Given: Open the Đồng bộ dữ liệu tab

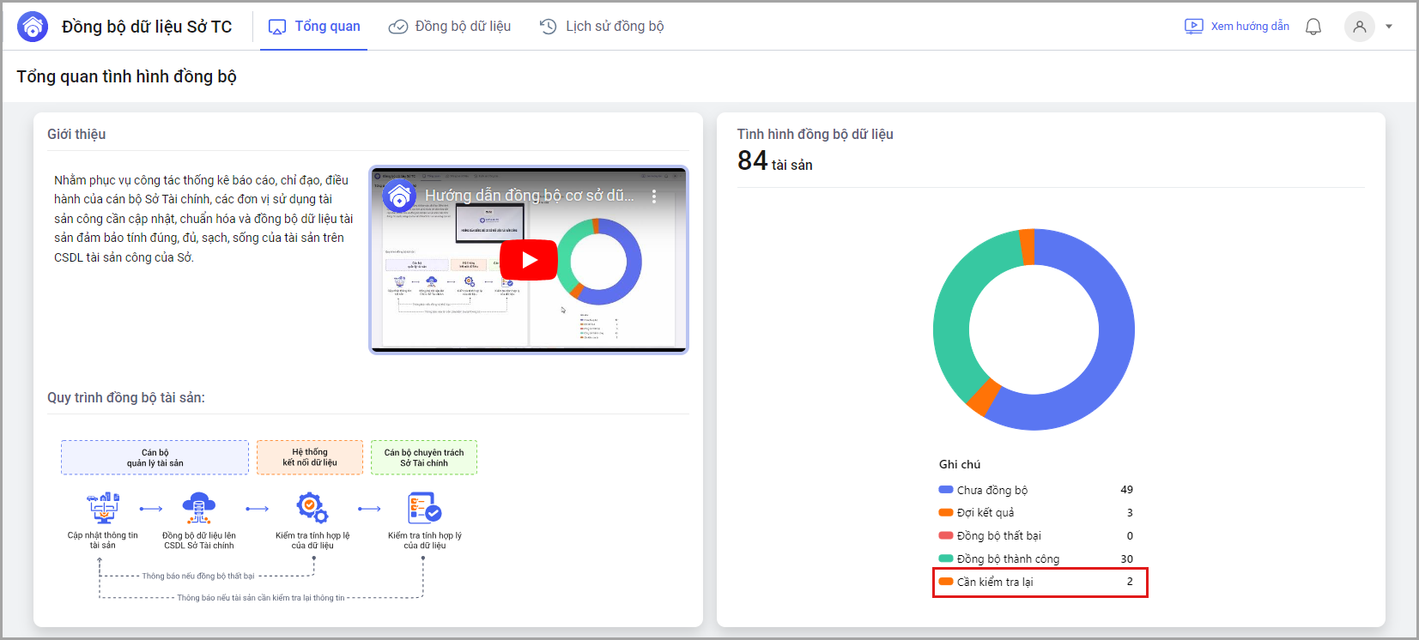Looking at the screenshot, I should click(x=450, y=27).
